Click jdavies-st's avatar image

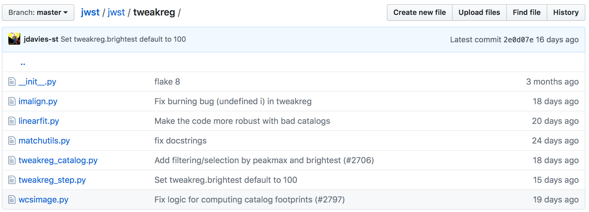coord(14,39)
